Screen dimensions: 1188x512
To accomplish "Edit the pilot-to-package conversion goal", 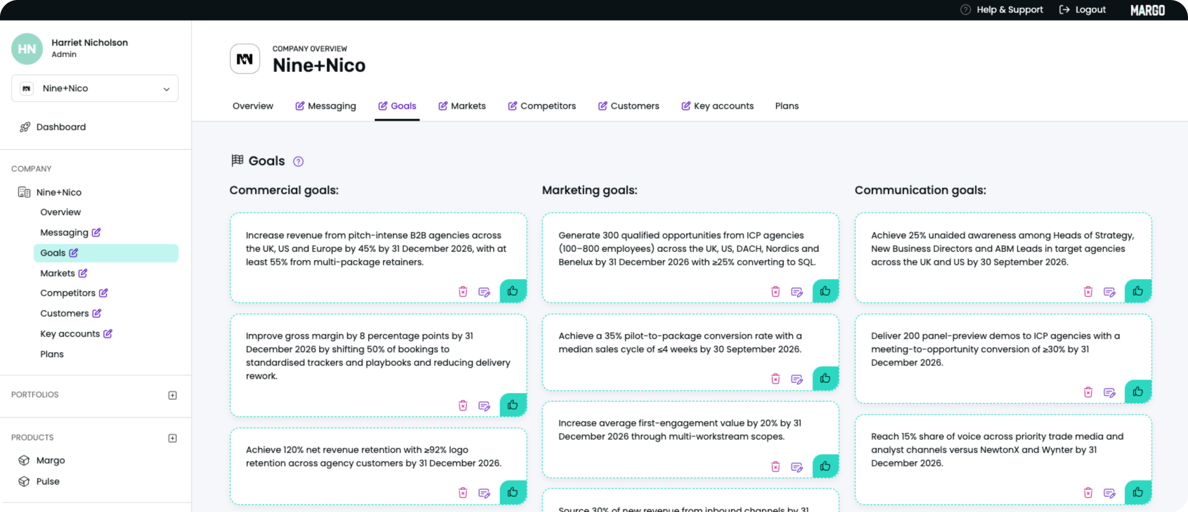I will [x=797, y=379].
